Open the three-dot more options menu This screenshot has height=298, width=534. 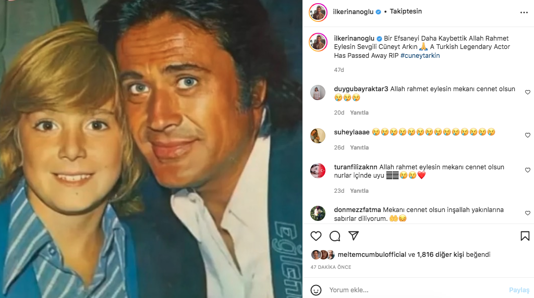tap(524, 12)
